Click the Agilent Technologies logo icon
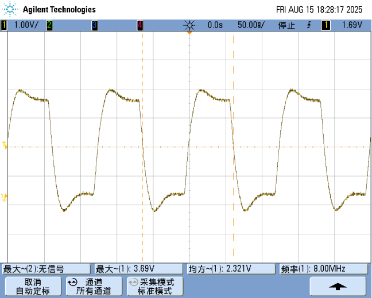The width and height of the screenshot is (372, 298). coord(11,9)
